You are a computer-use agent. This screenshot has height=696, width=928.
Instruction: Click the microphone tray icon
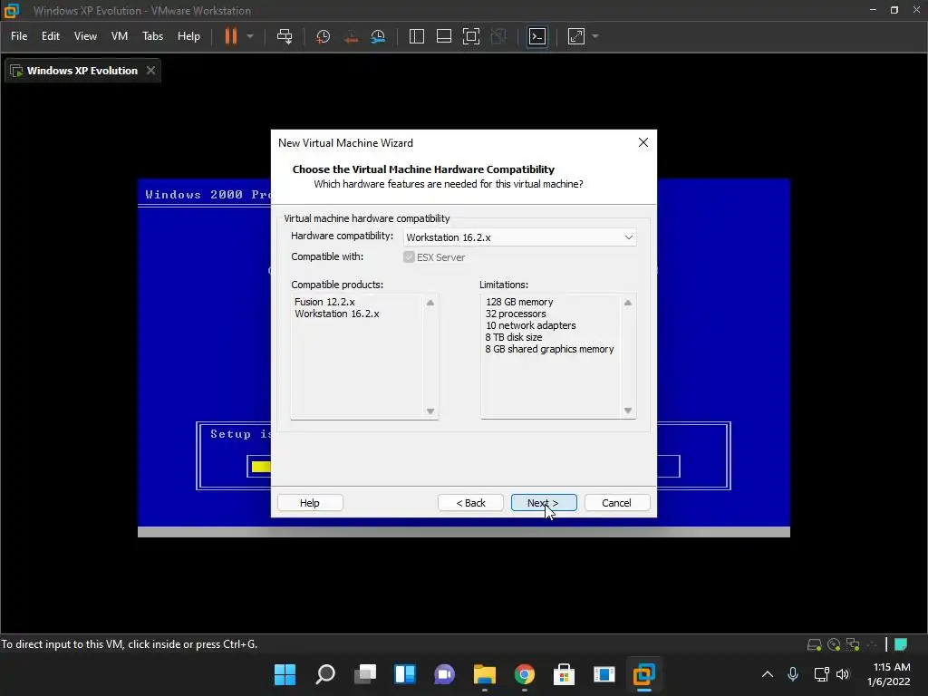point(793,674)
